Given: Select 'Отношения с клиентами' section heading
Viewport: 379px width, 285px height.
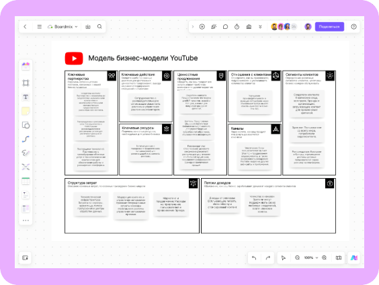Looking at the screenshot, I should (x=251, y=75).
